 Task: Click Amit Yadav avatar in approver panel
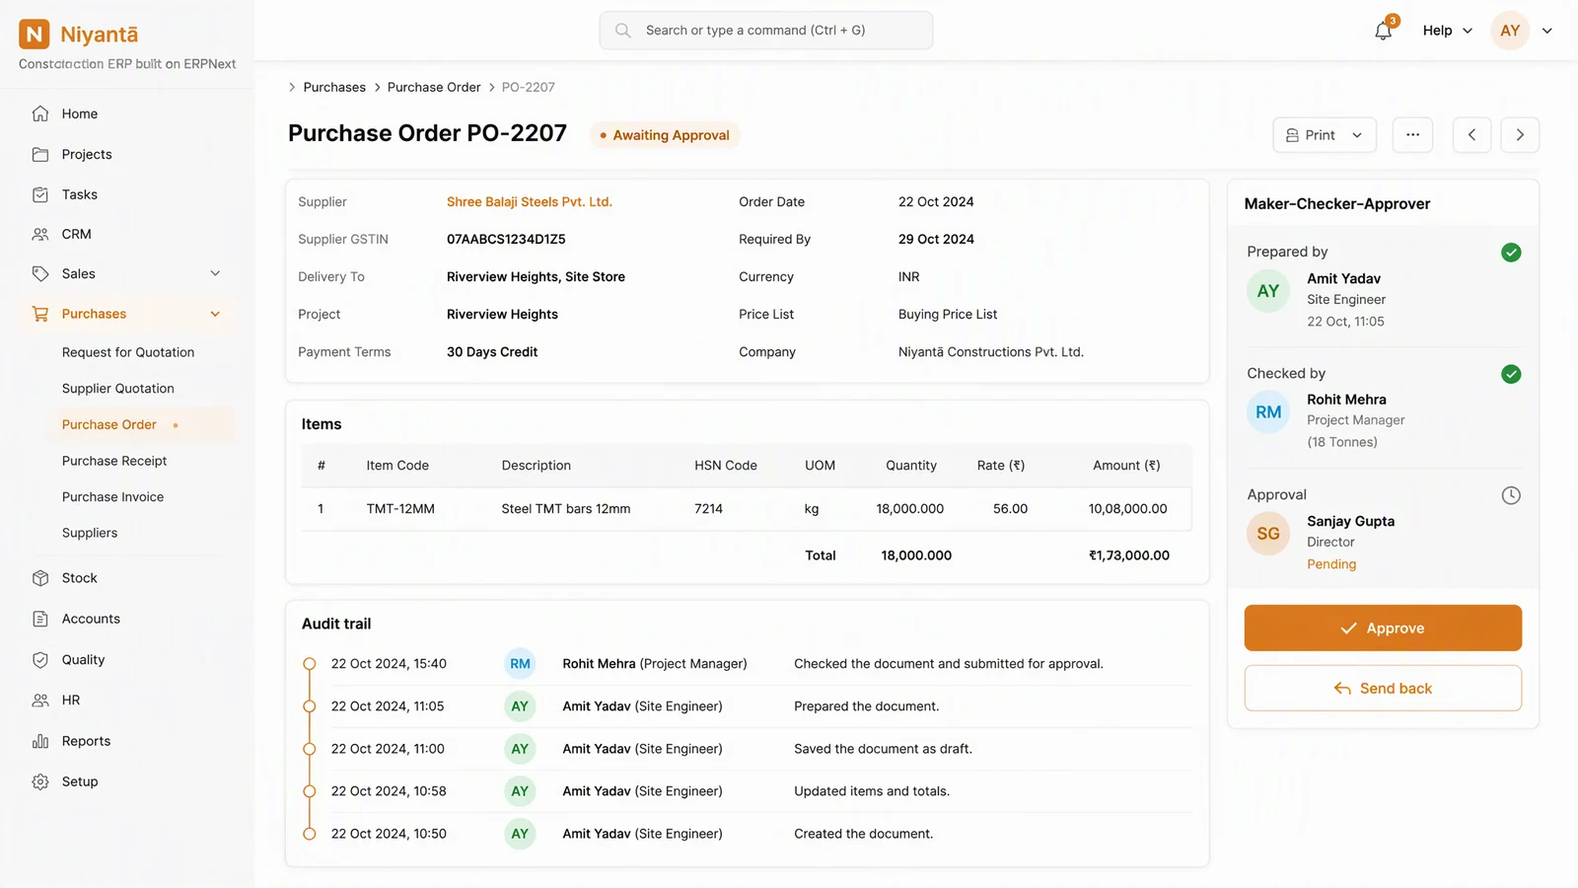coord(1268,291)
